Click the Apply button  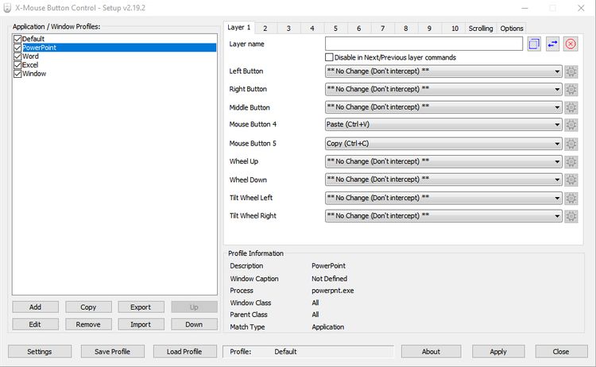pyautogui.click(x=498, y=352)
